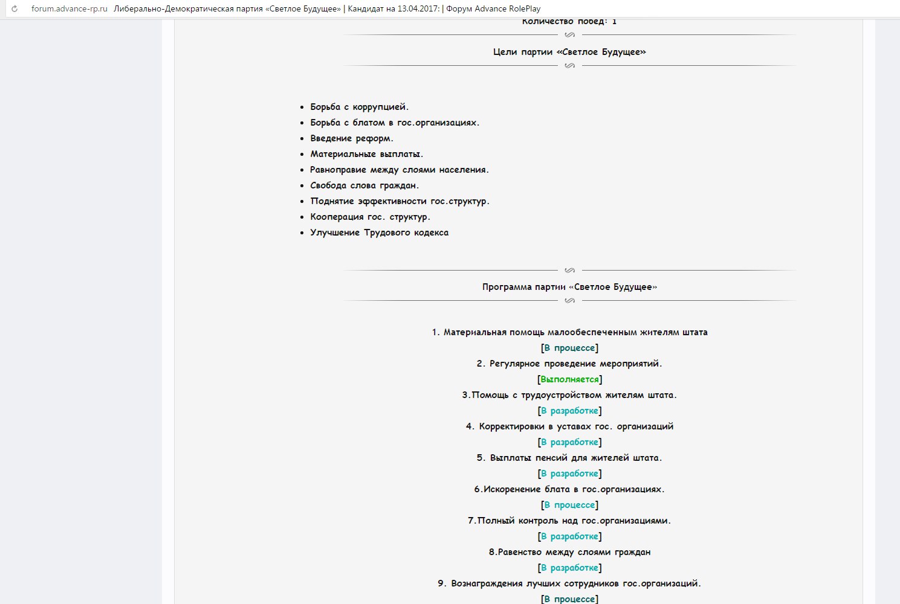Screen dimensions: 900x604
Task: Click status '[В процессе]' under item 1
Action: (x=569, y=348)
